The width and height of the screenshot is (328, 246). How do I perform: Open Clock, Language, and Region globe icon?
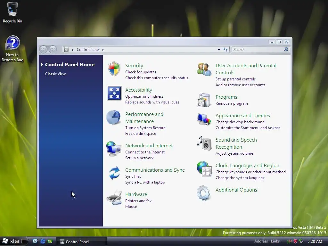point(204,169)
